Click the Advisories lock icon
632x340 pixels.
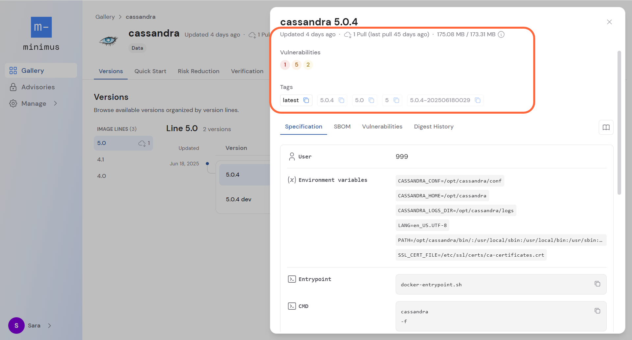[13, 87]
